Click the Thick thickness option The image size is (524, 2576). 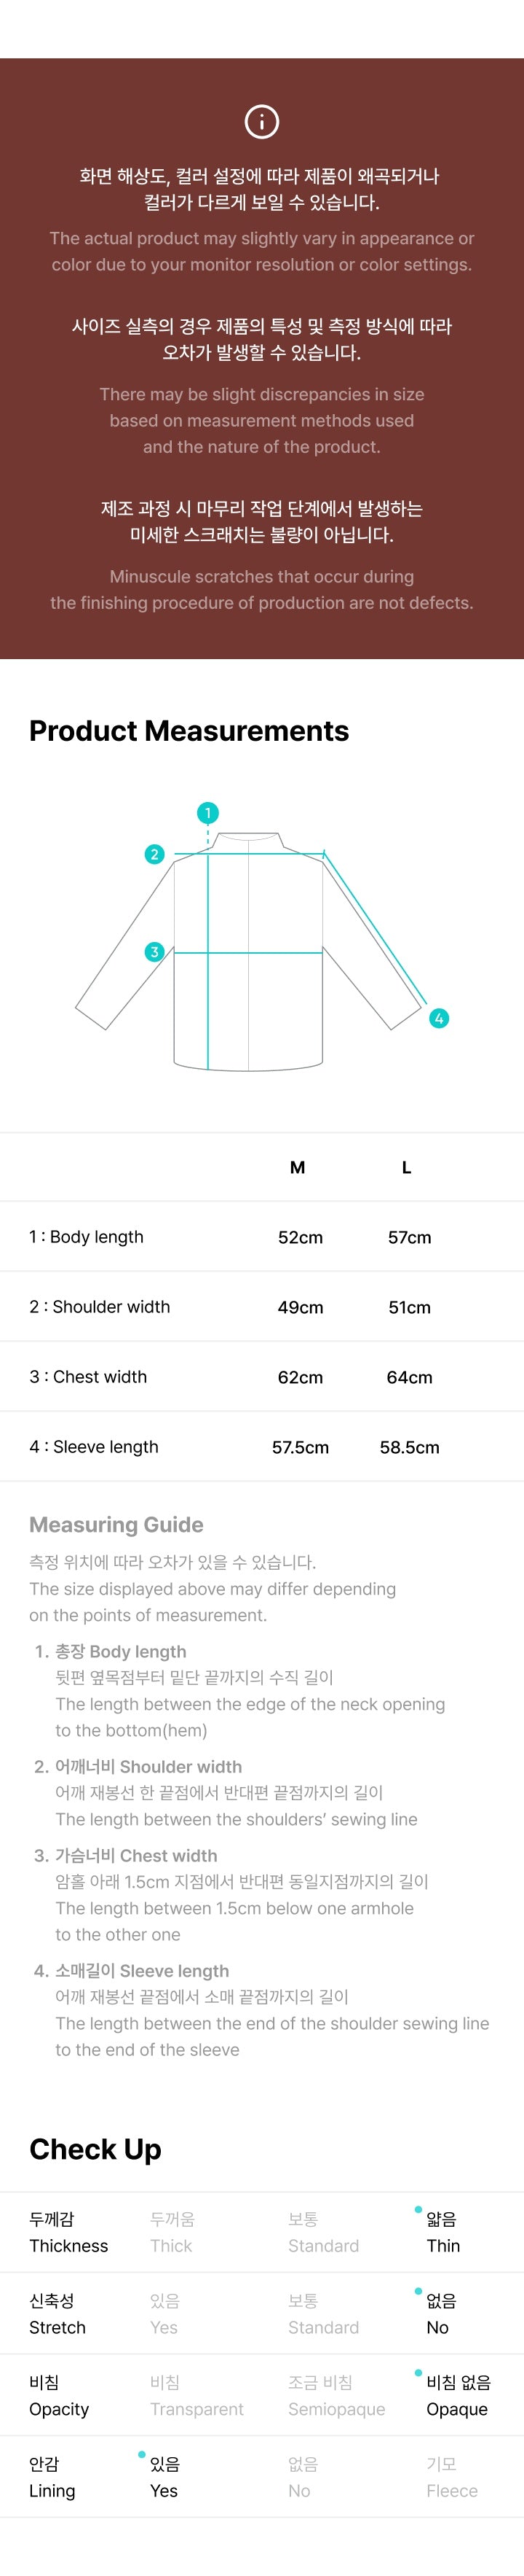pos(172,2232)
